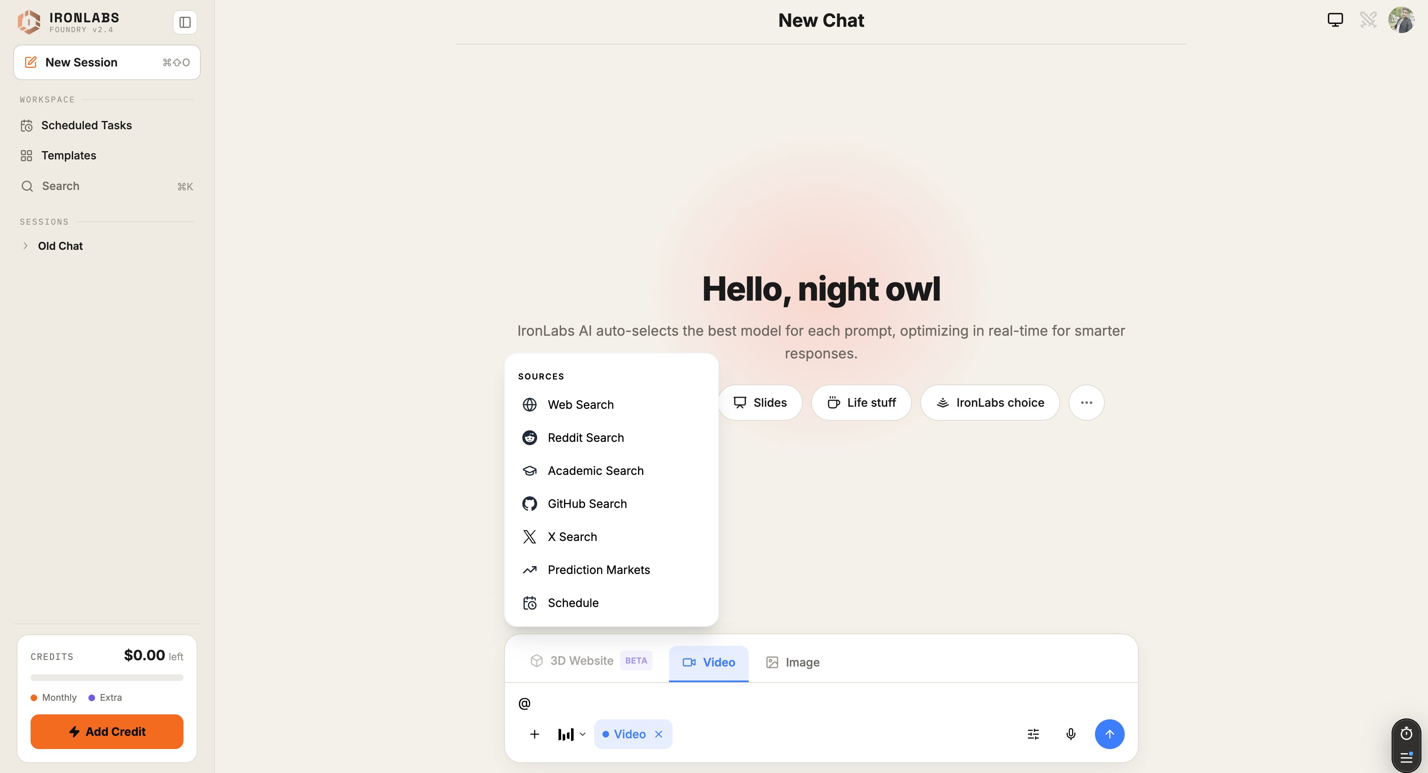Viewport: 1428px width, 773px height.
Task: Click the cube icon on 3D Website tab
Action: pos(536,661)
